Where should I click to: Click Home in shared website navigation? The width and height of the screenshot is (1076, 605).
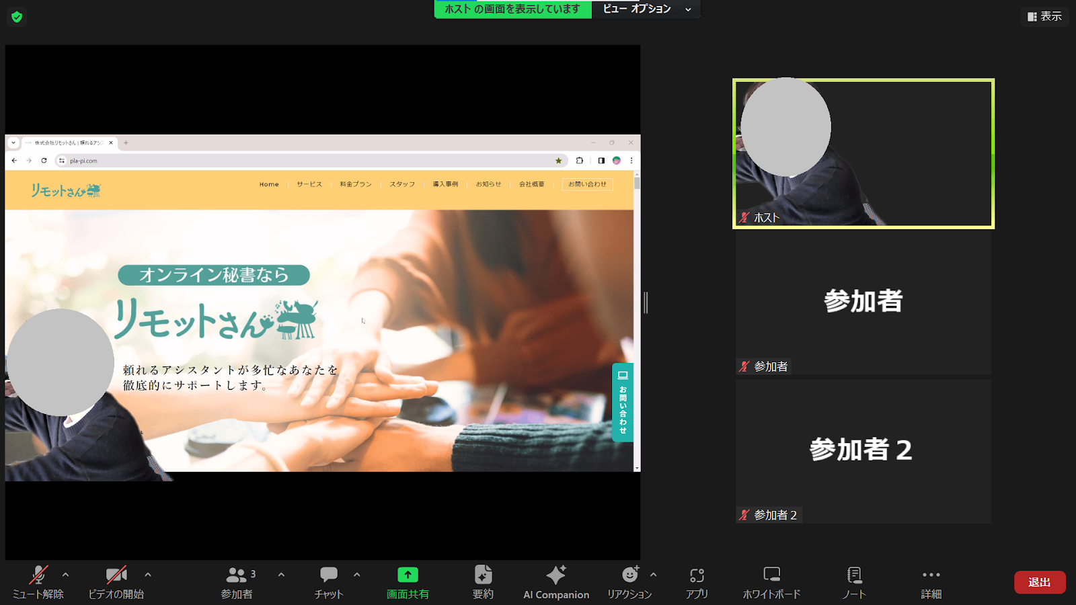coord(269,184)
